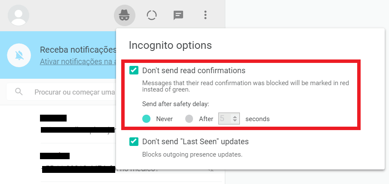
Task: Focus the Procurar ou começar search box
Action: [x=74, y=92]
